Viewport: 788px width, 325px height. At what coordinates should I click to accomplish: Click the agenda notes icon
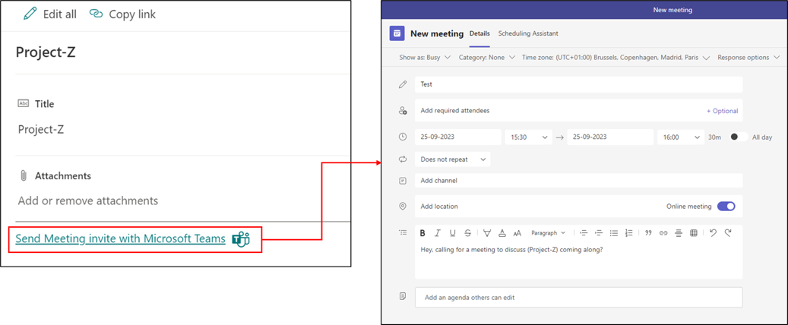[402, 296]
